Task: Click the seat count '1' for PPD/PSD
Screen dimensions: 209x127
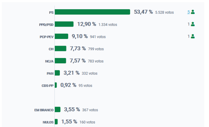Action: 189,24
